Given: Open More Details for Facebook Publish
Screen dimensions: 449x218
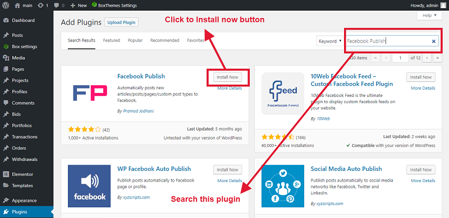Looking at the screenshot, I should 230,88.
